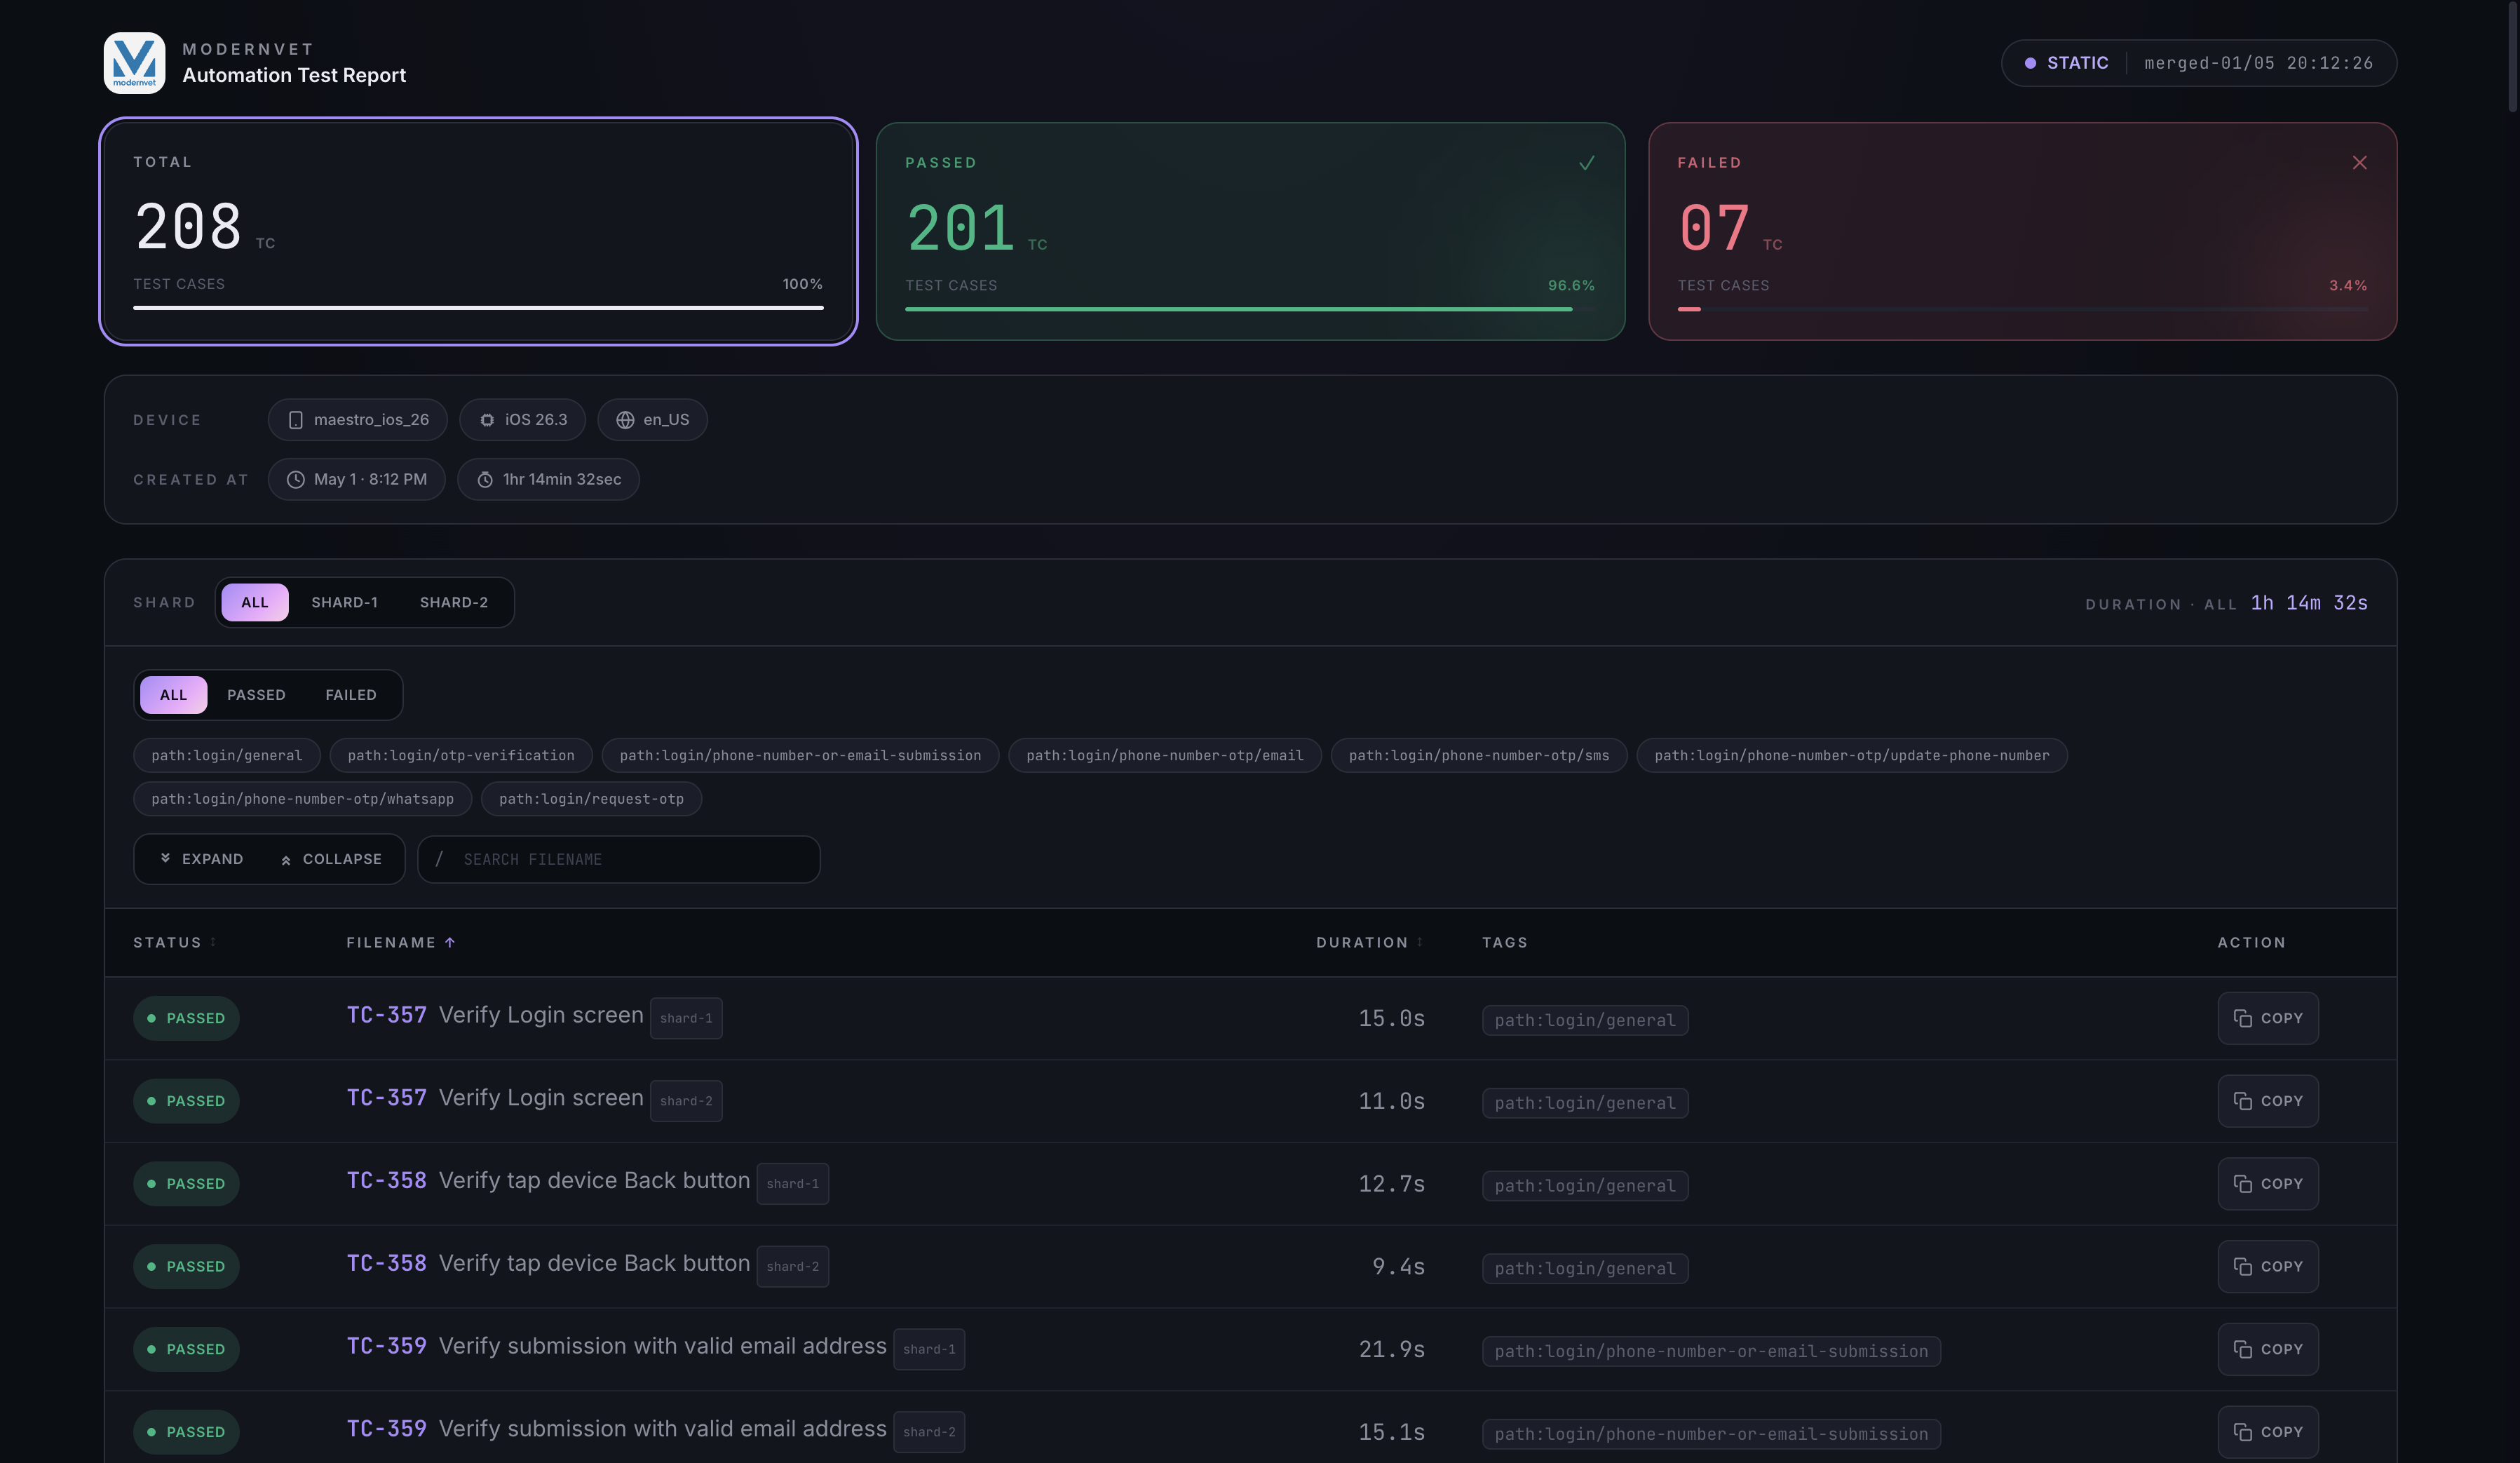Screen dimensions: 2520x1463
Task: Toggle path:login/phone-number-otp/update-phone-number tag filter
Action: tap(1852, 755)
